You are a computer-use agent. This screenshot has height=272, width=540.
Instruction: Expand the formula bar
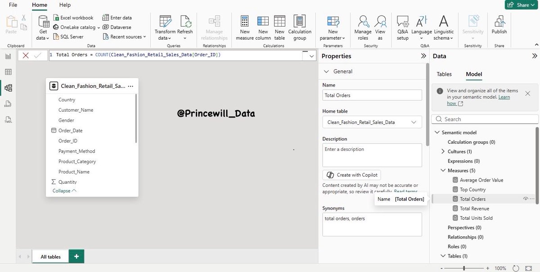[311, 56]
